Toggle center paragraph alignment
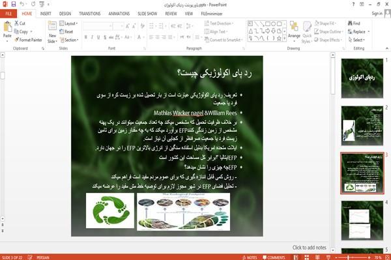The image size is (391, 260). (157, 37)
